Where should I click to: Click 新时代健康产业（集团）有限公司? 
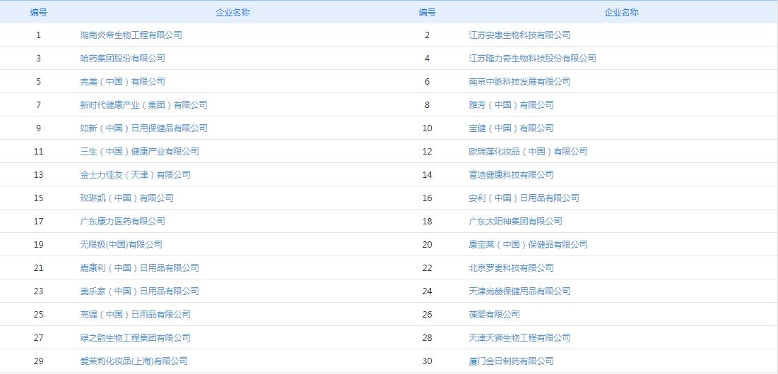tap(144, 105)
